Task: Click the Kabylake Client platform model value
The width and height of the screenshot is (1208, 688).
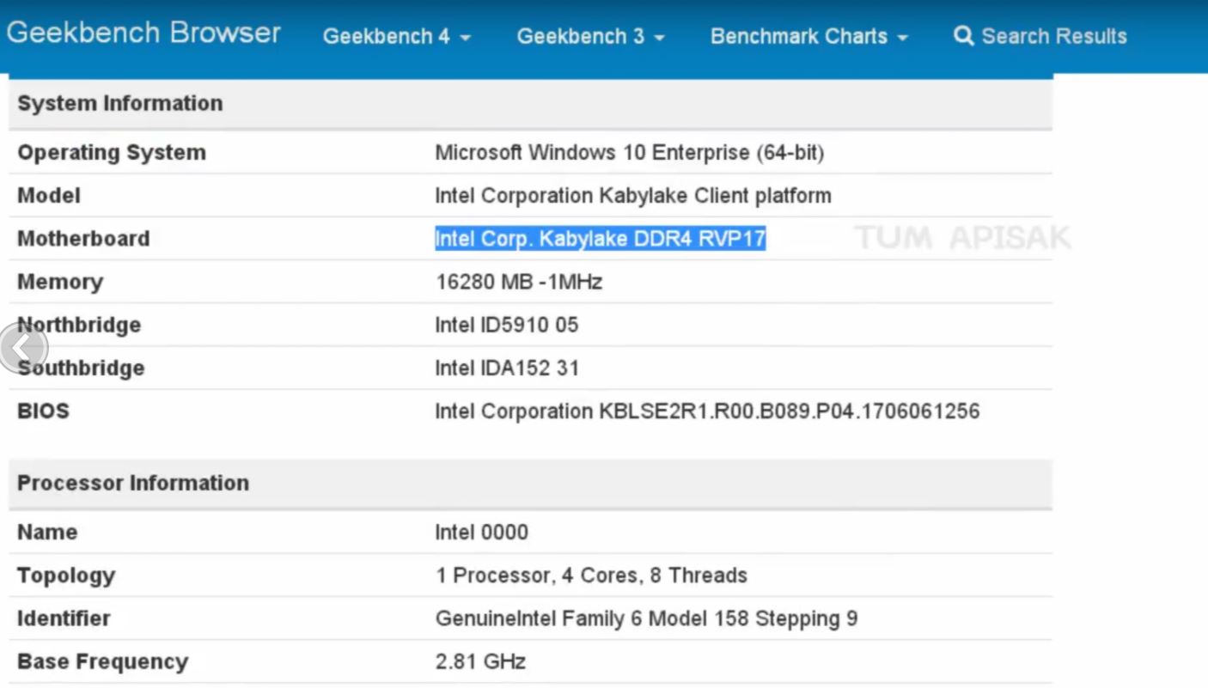Action: coord(632,196)
